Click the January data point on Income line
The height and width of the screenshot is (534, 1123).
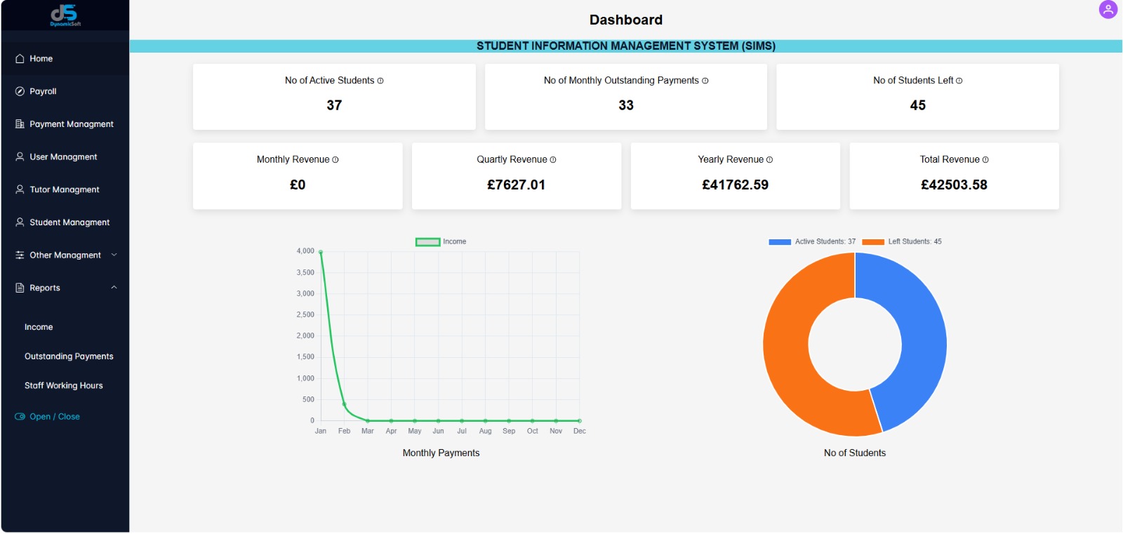tap(321, 252)
